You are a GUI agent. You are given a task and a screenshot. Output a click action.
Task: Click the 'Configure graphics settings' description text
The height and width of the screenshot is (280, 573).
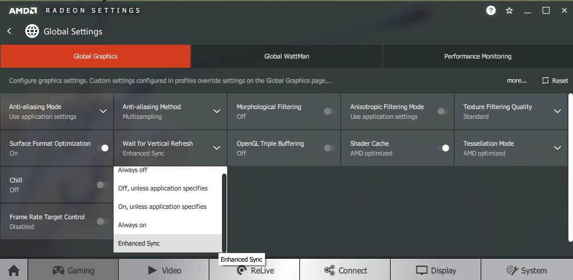[170, 80]
